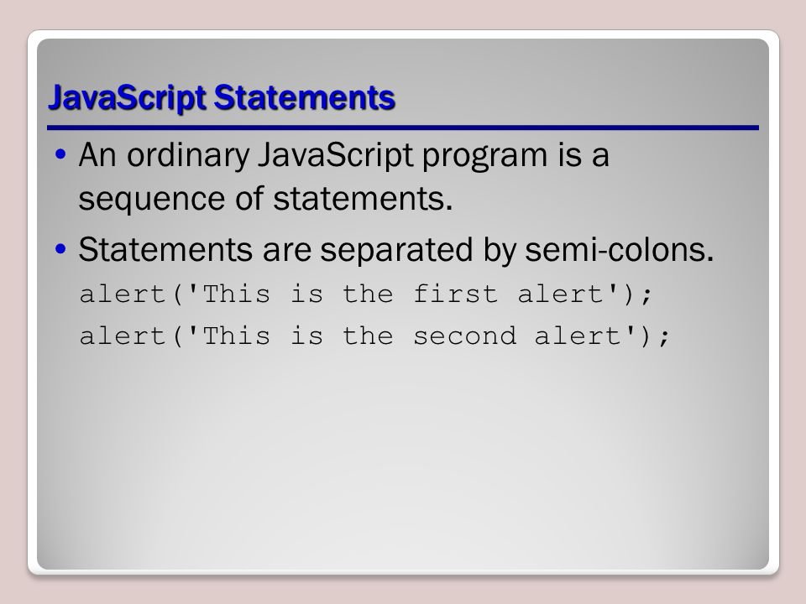Click the "JavaScript Statements" slide title

pyautogui.click(x=221, y=97)
